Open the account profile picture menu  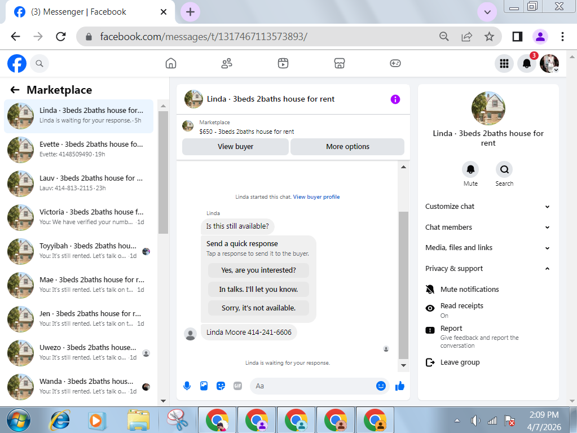coord(549,63)
